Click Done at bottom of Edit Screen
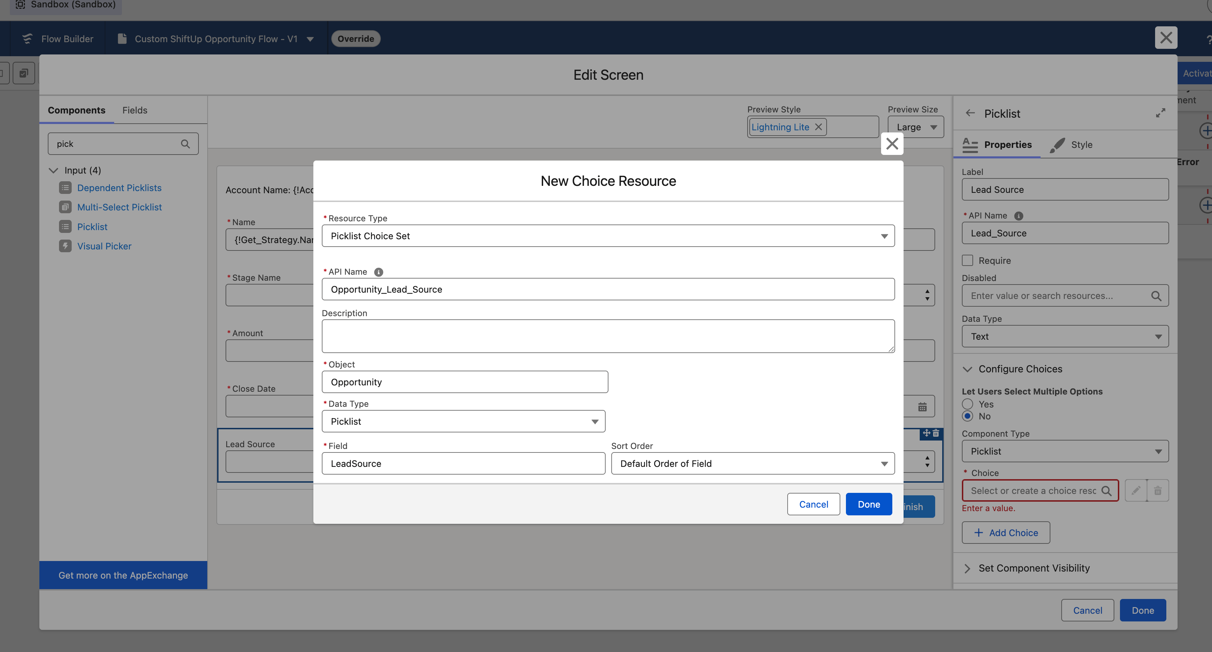 (x=1143, y=610)
